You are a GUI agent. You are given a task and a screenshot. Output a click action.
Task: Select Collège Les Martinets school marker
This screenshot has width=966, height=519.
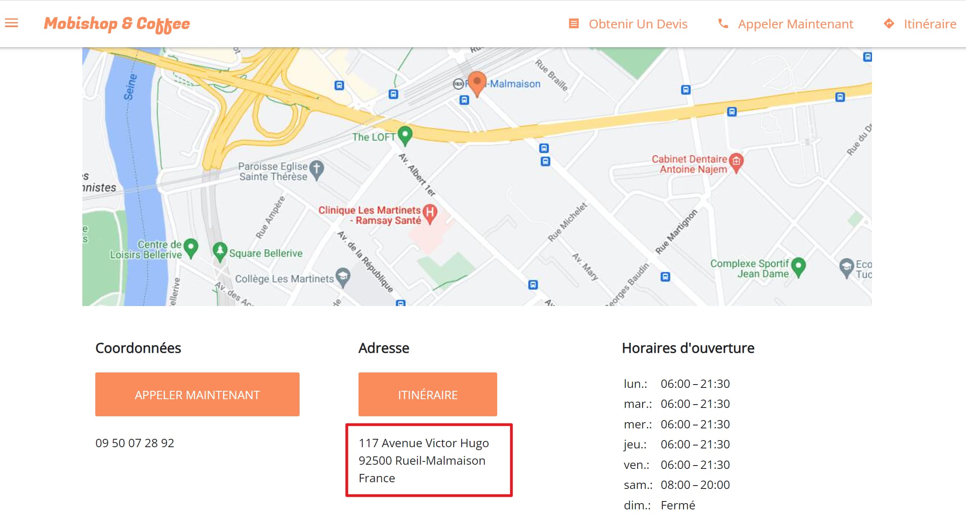[x=343, y=277]
